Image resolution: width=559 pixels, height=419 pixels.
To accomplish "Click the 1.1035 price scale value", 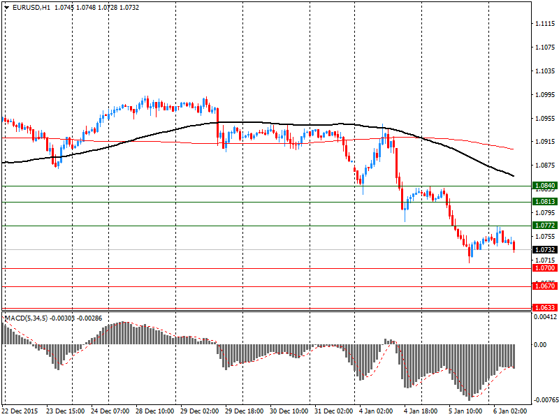I will [545, 71].
